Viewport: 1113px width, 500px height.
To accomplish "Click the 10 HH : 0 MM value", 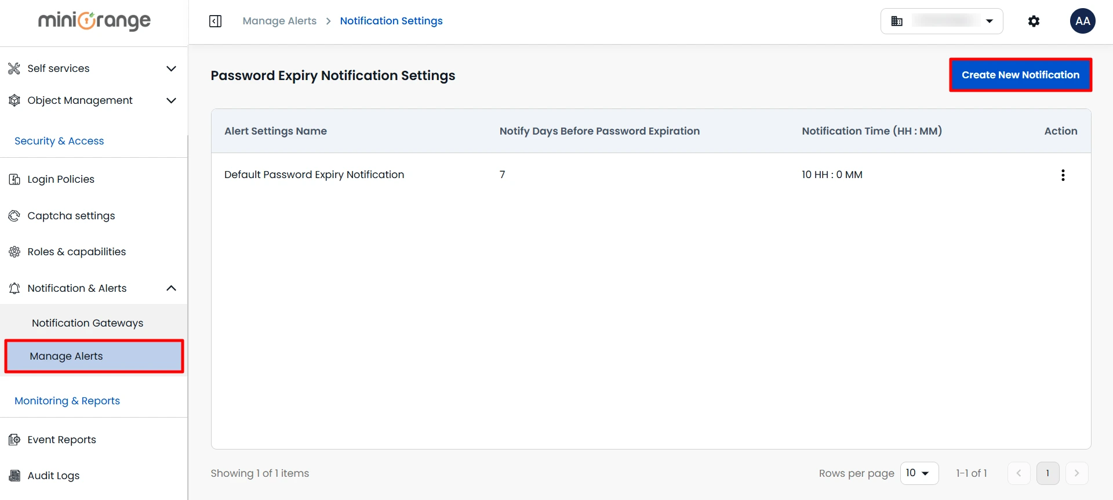I will click(832, 175).
